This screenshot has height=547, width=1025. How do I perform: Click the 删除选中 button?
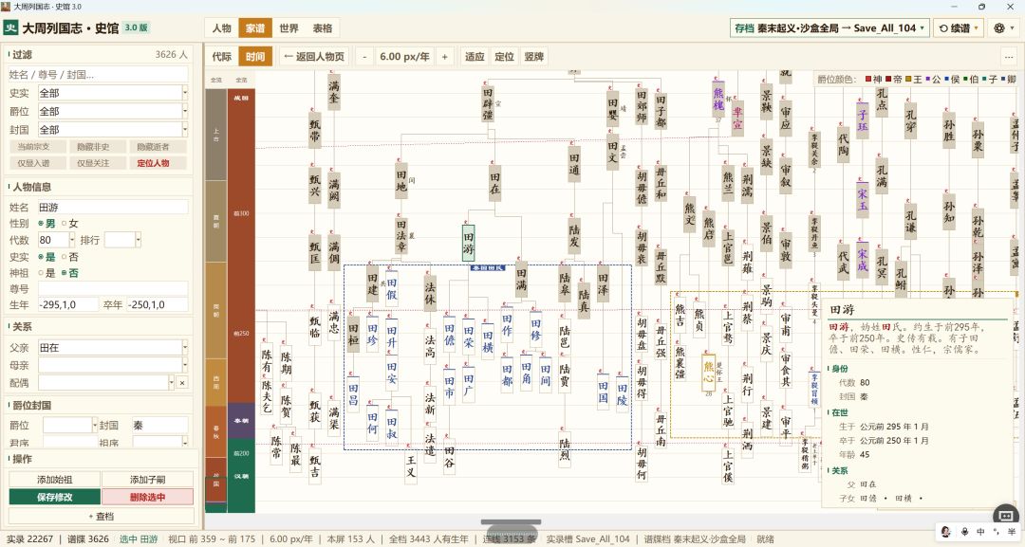(148, 498)
